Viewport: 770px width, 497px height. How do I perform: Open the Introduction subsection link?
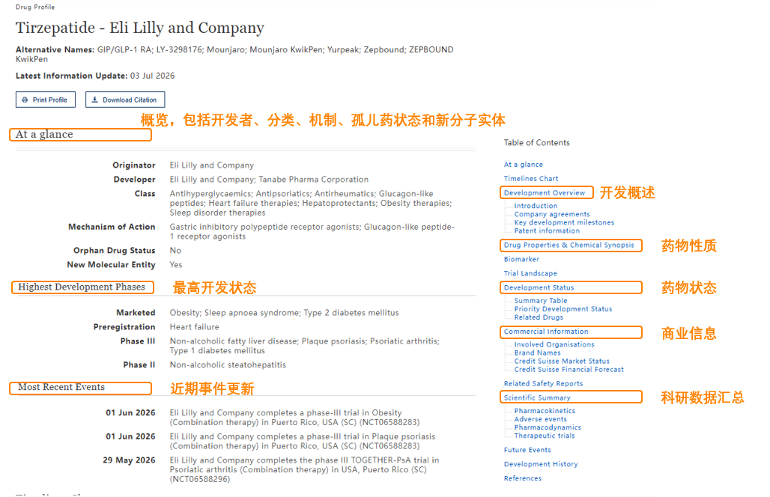536,206
